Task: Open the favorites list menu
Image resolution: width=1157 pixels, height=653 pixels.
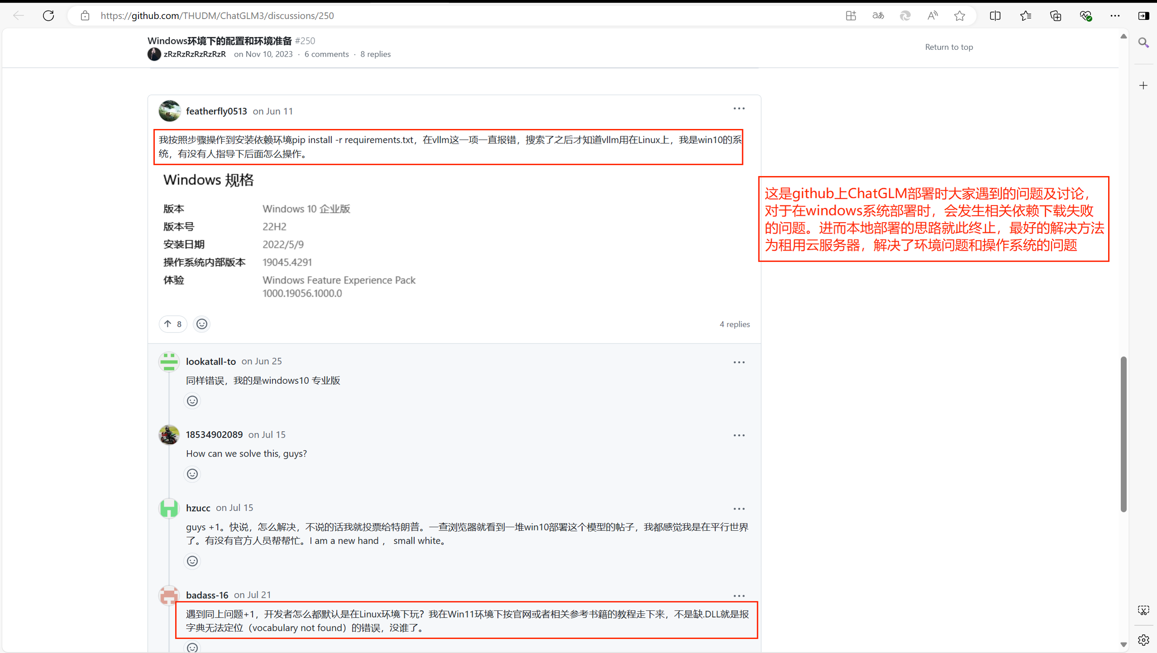Action: click(x=1025, y=16)
